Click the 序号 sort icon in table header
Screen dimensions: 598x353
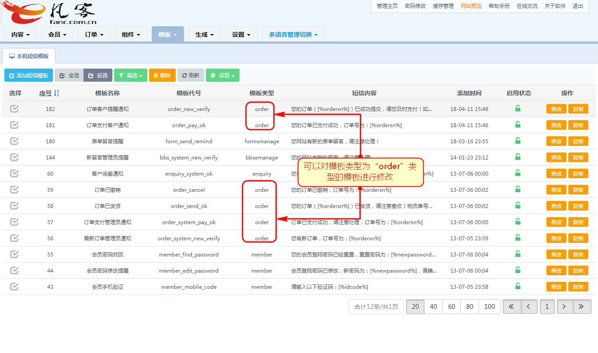[56, 93]
